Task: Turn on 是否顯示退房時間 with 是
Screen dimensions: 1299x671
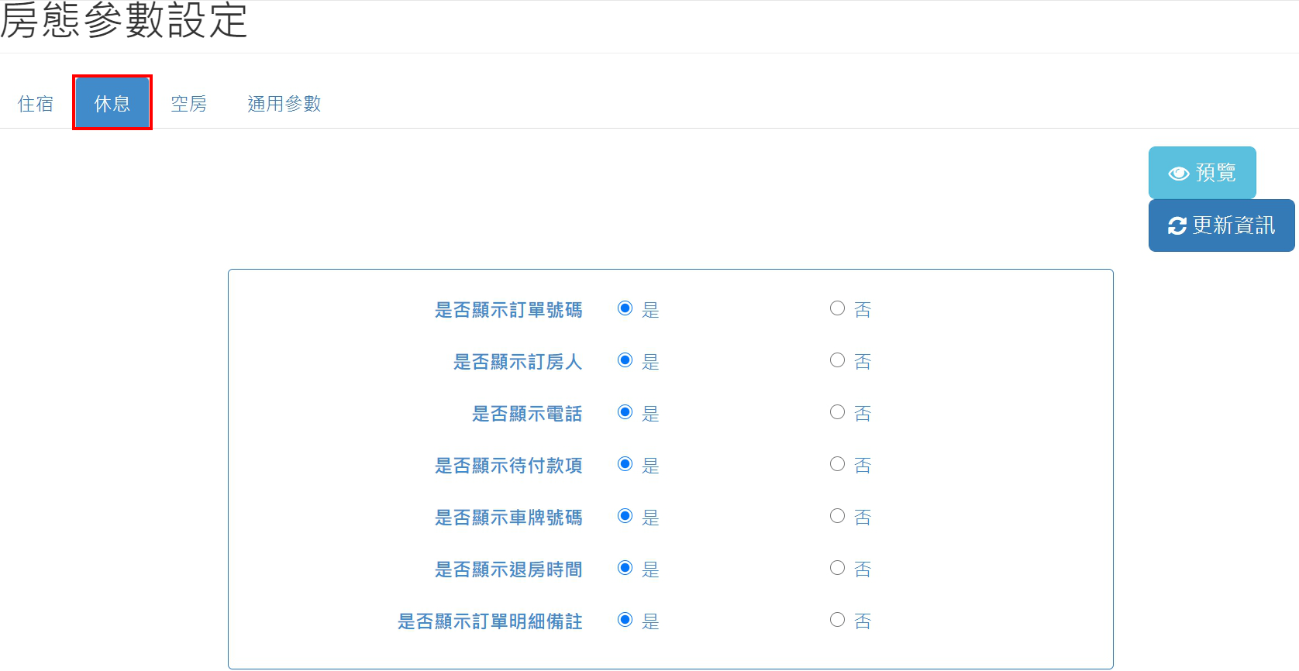Action: coord(625,568)
